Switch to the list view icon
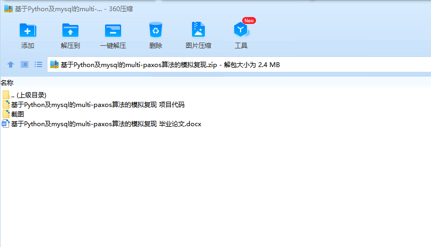 38,64
